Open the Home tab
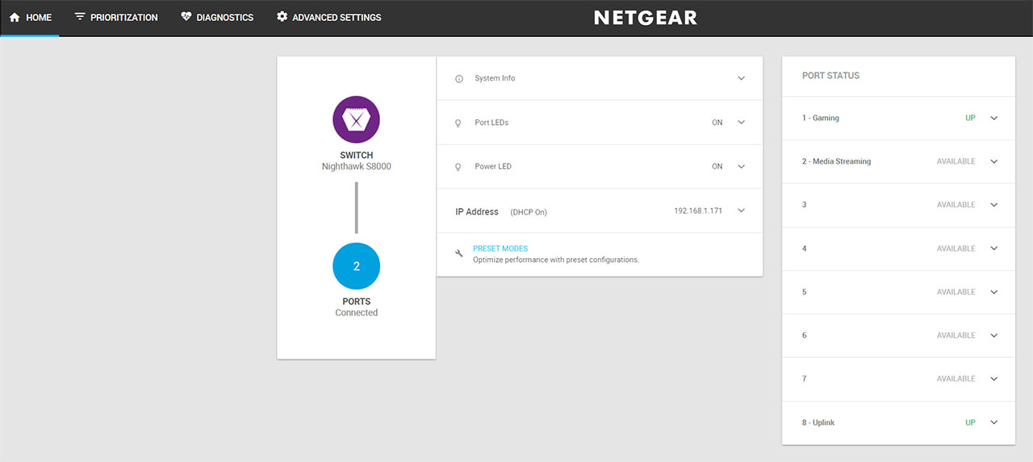 tap(30, 17)
